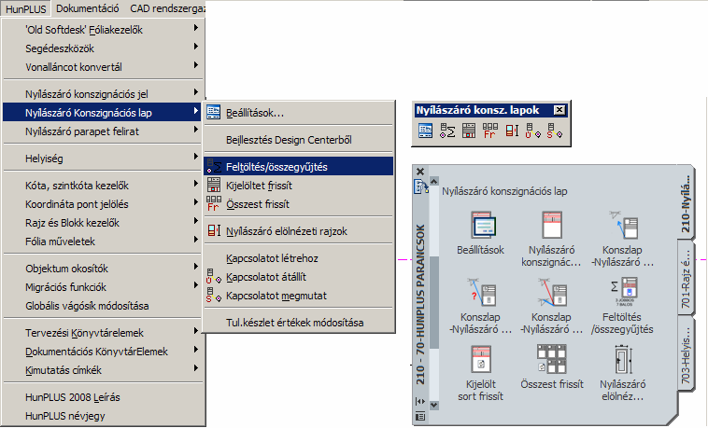Choose Feltöltés/összegyűjtés menu item

(299, 167)
